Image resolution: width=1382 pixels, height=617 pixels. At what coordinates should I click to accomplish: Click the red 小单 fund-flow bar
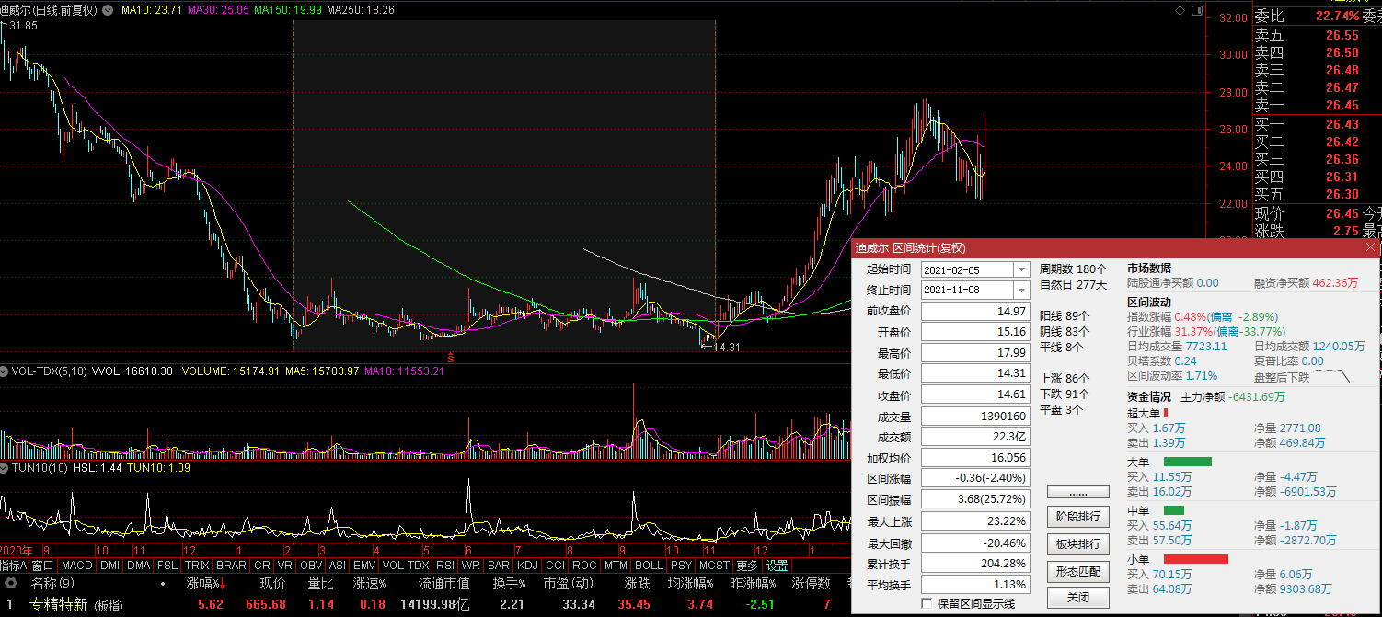point(1195,559)
